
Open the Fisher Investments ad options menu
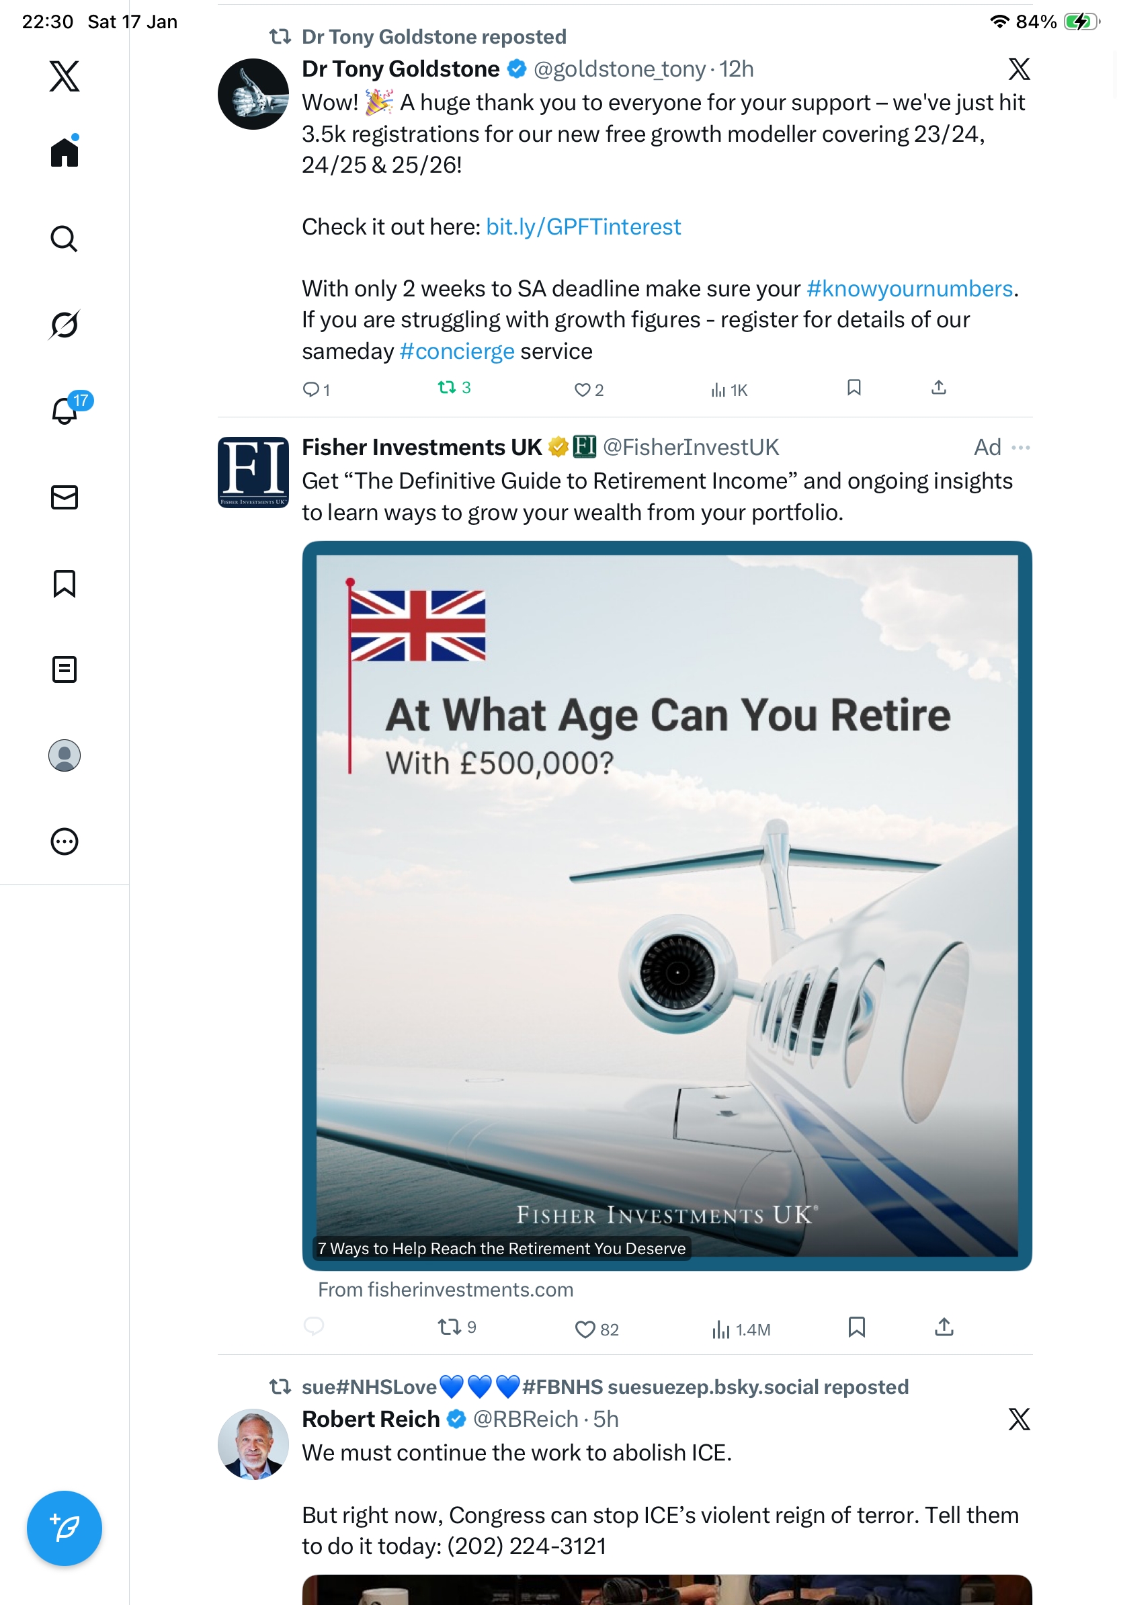(1020, 448)
